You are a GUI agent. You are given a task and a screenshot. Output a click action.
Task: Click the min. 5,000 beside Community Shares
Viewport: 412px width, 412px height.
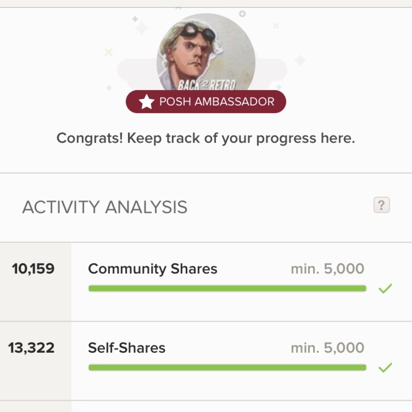tap(328, 269)
